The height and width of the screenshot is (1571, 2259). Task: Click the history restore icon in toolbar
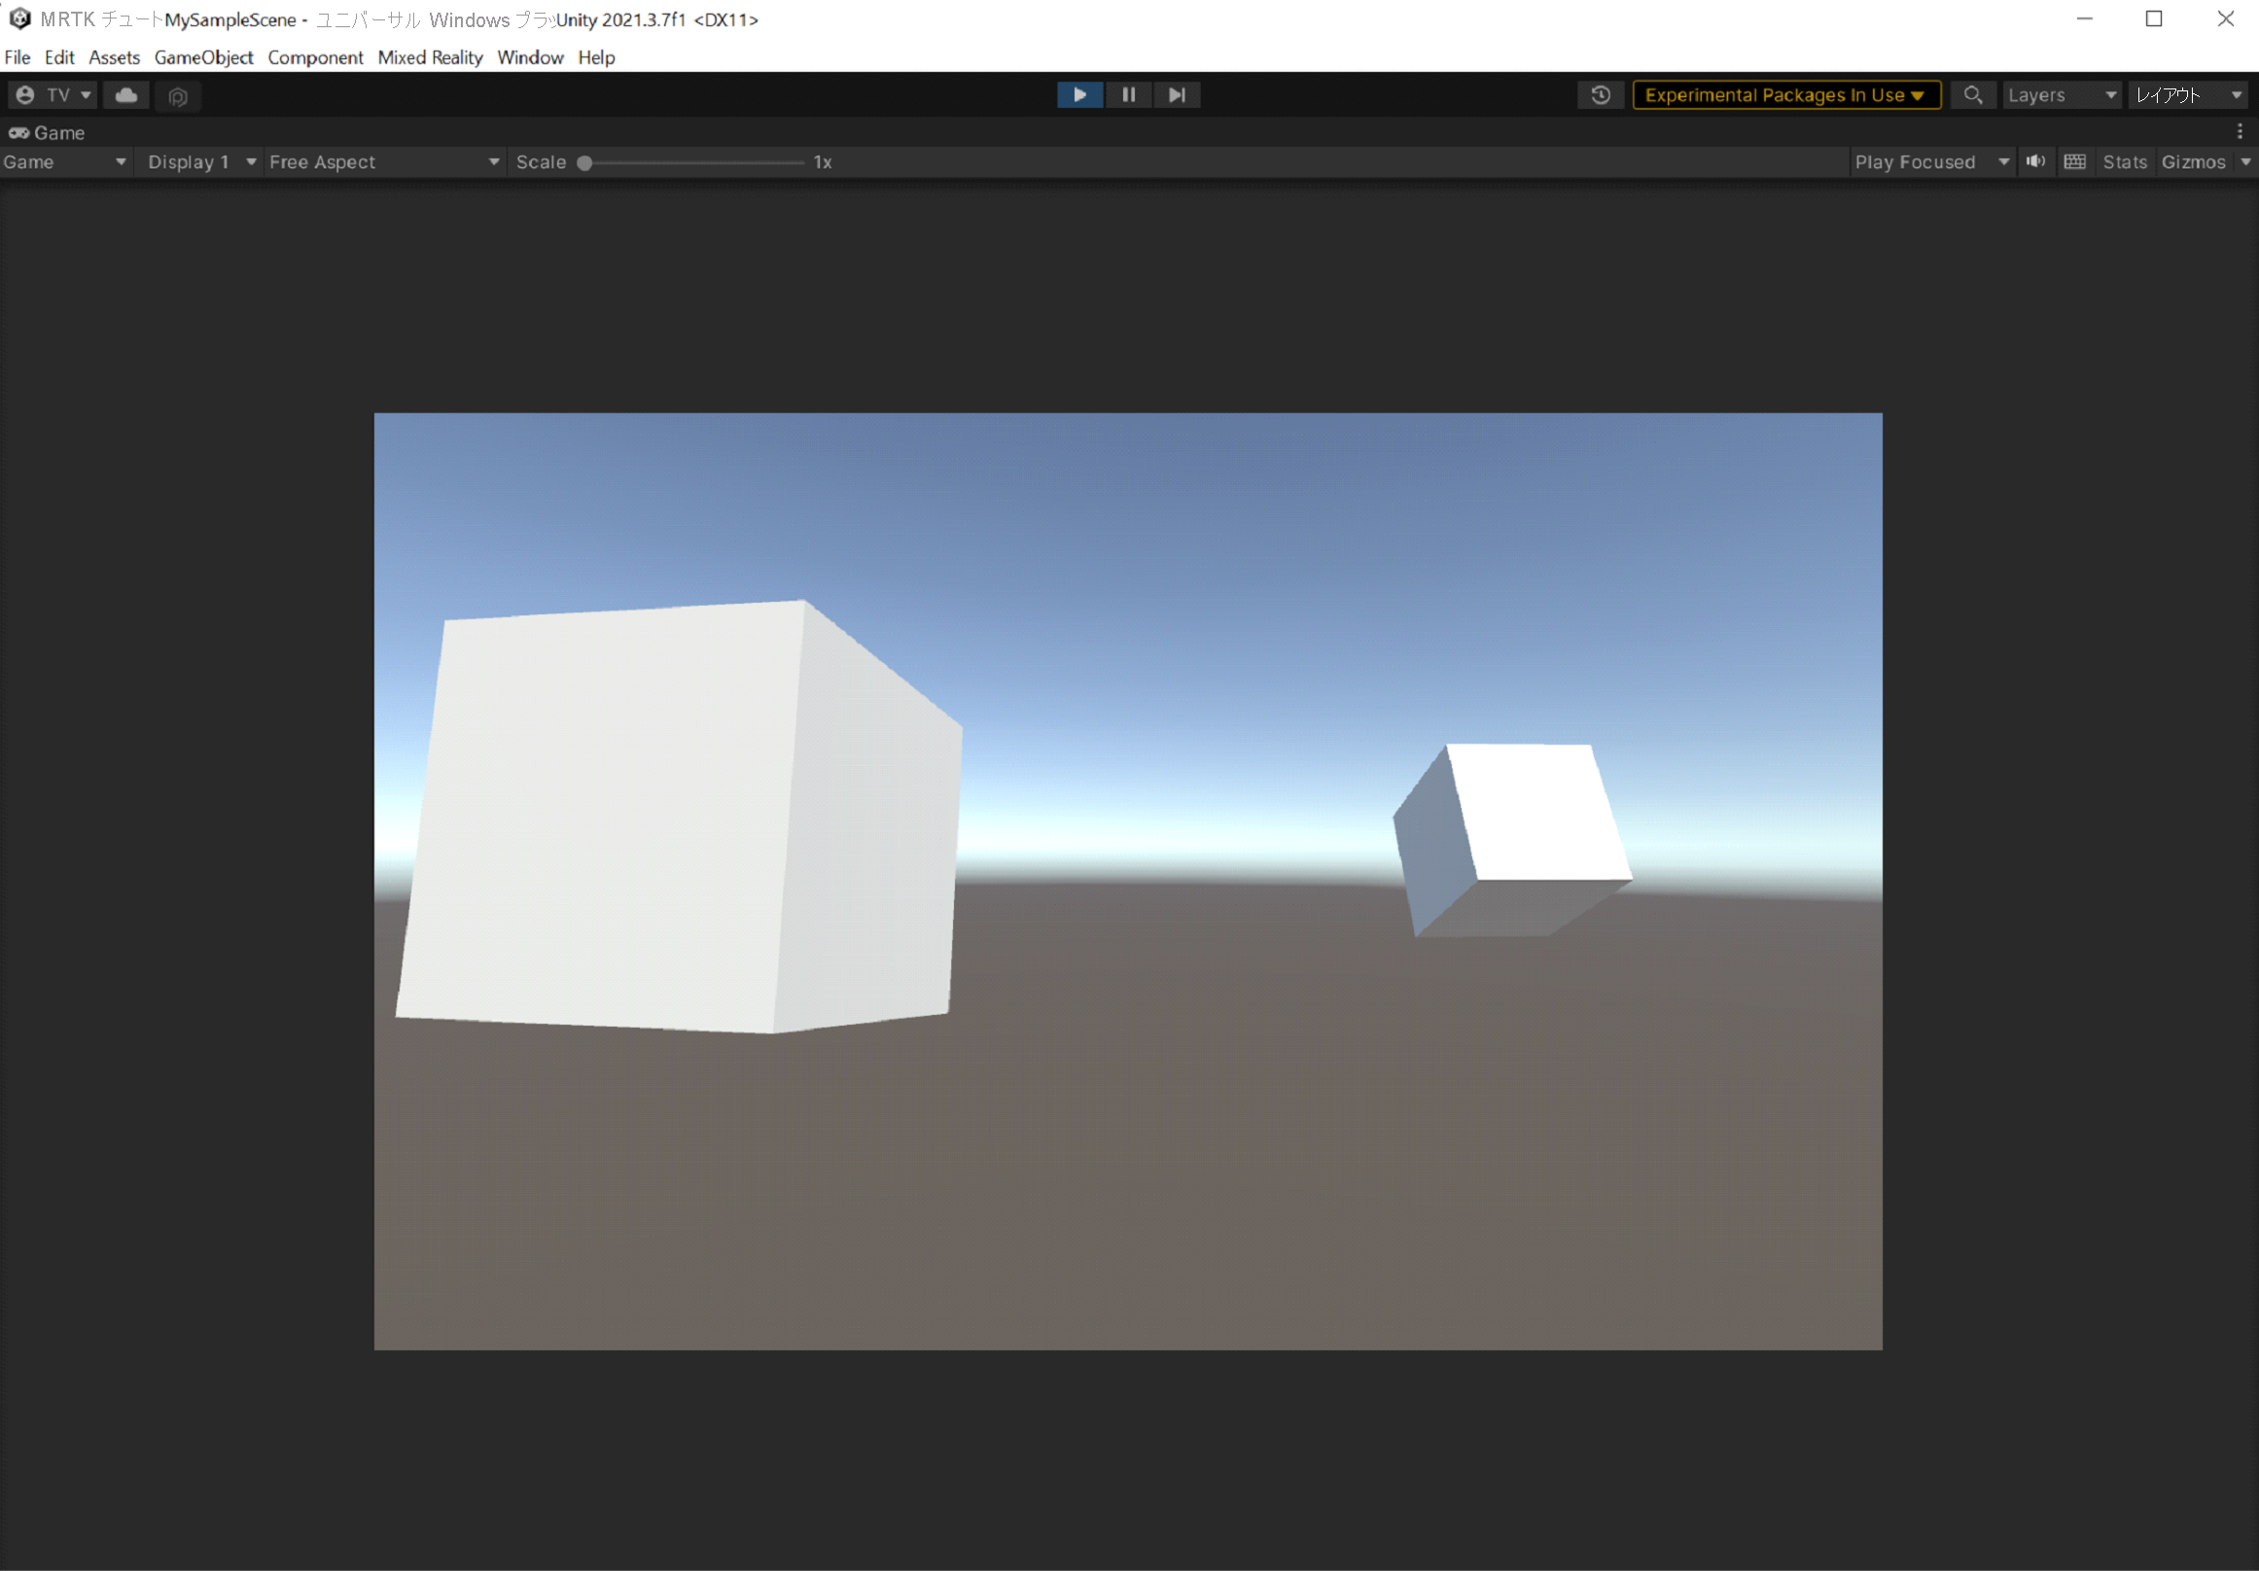point(1597,94)
